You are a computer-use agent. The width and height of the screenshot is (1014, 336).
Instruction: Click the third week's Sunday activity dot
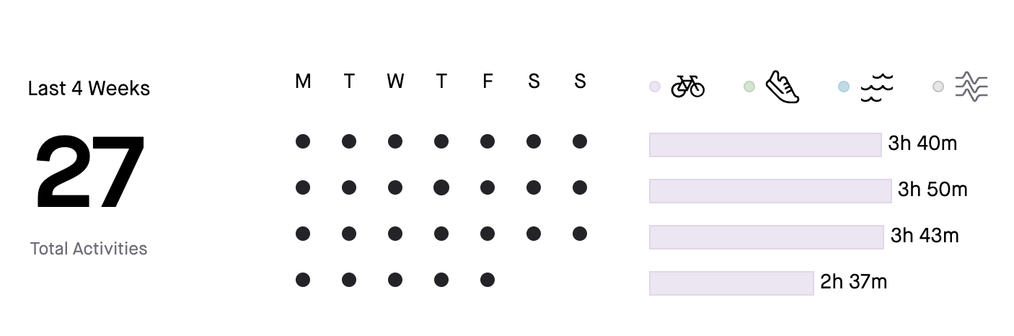point(580,234)
